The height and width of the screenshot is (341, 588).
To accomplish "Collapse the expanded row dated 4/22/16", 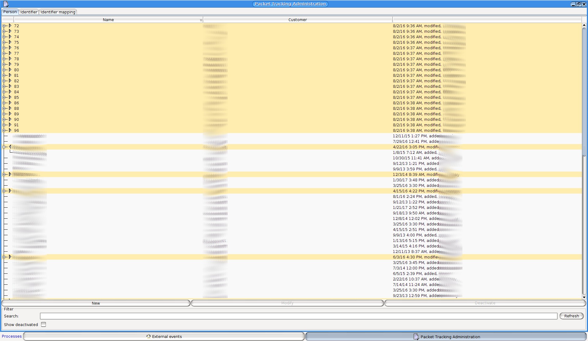I will (x=4, y=147).
